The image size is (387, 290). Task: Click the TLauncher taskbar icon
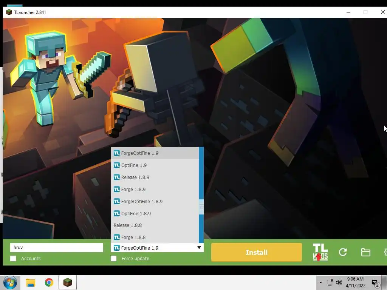68,282
